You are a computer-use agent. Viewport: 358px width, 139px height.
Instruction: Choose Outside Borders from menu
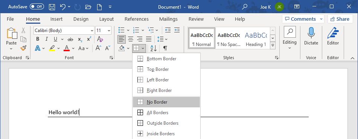[x=166, y=123]
